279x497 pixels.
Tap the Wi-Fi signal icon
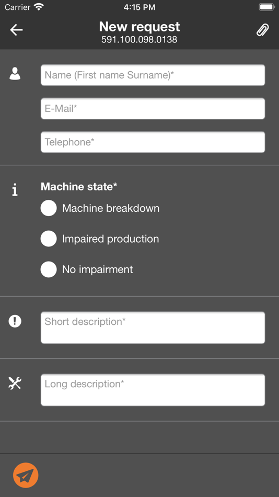[x=39, y=7]
